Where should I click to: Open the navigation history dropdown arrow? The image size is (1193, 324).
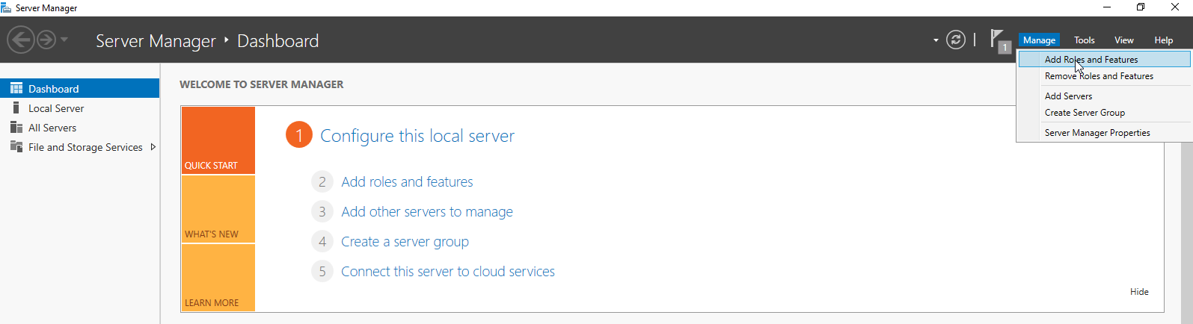coord(64,40)
